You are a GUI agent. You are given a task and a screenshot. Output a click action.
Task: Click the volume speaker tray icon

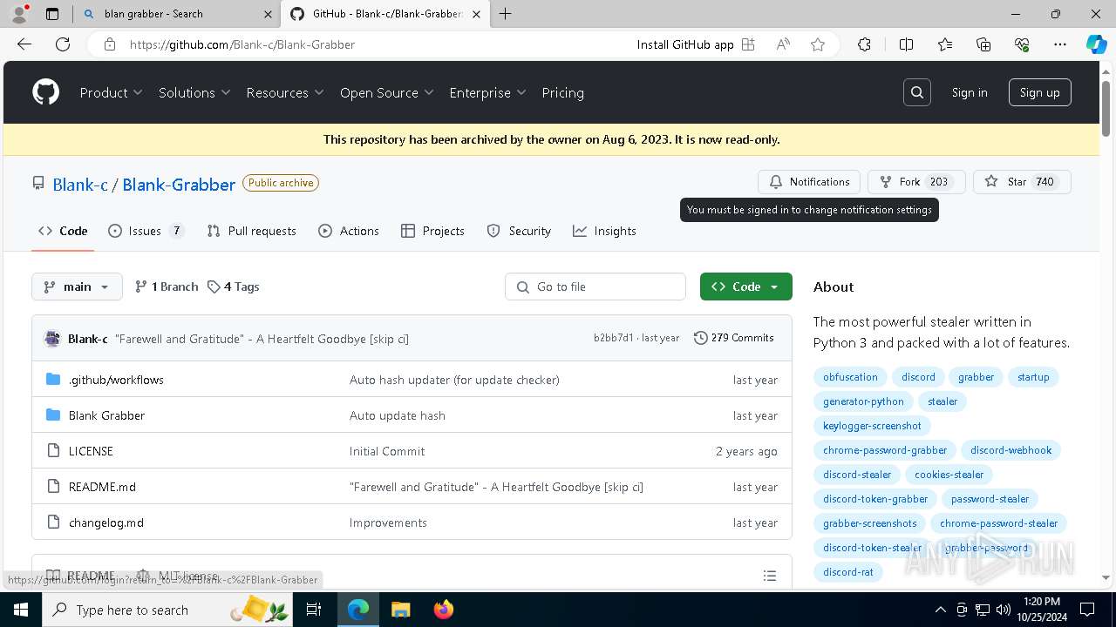[1004, 610]
